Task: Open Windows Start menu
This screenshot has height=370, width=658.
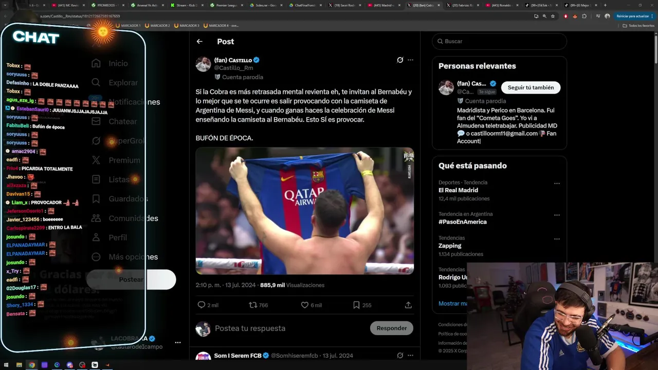Action: coord(6,365)
